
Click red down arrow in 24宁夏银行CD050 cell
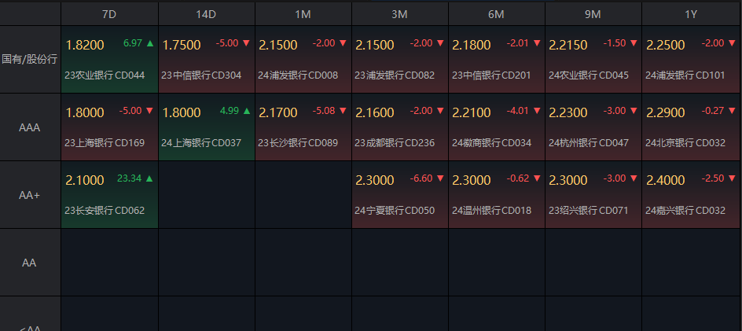(x=439, y=178)
